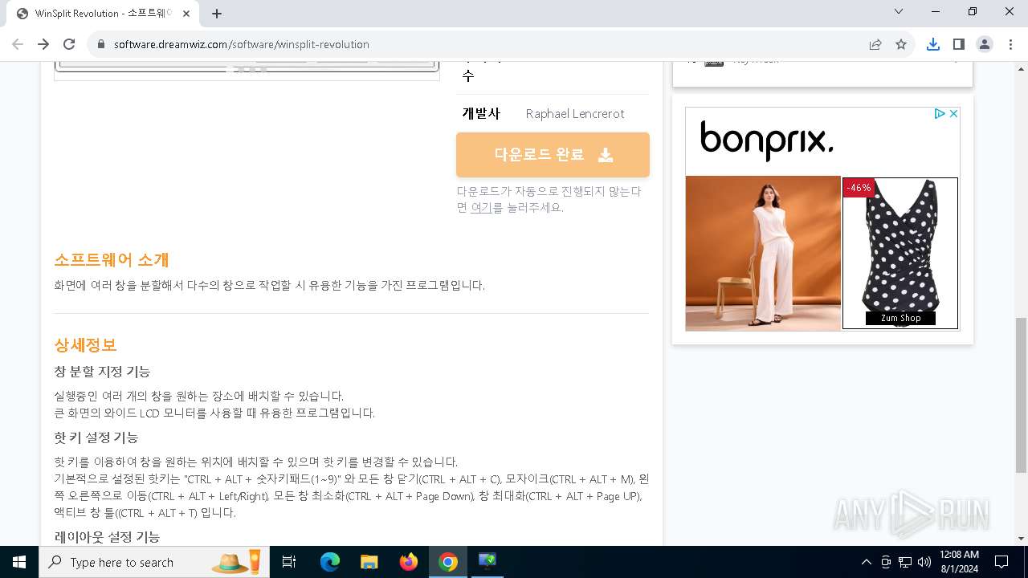Open the Windows notification center
This screenshot has height=578, width=1028.
pyautogui.click(x=1001, y=562)
